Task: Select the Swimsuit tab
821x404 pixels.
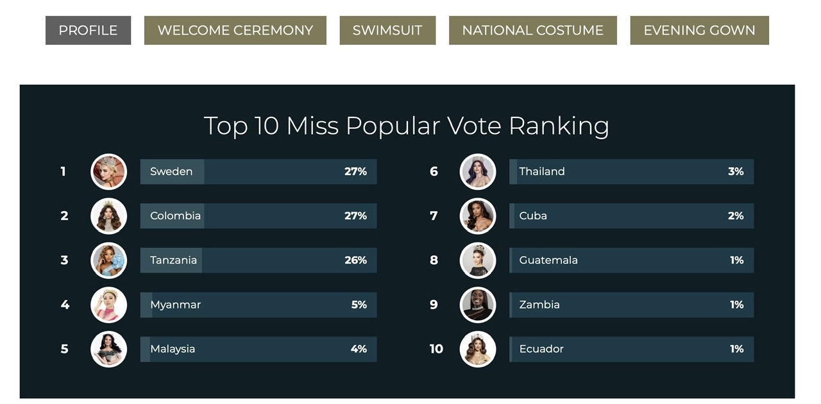Action: 387,30
